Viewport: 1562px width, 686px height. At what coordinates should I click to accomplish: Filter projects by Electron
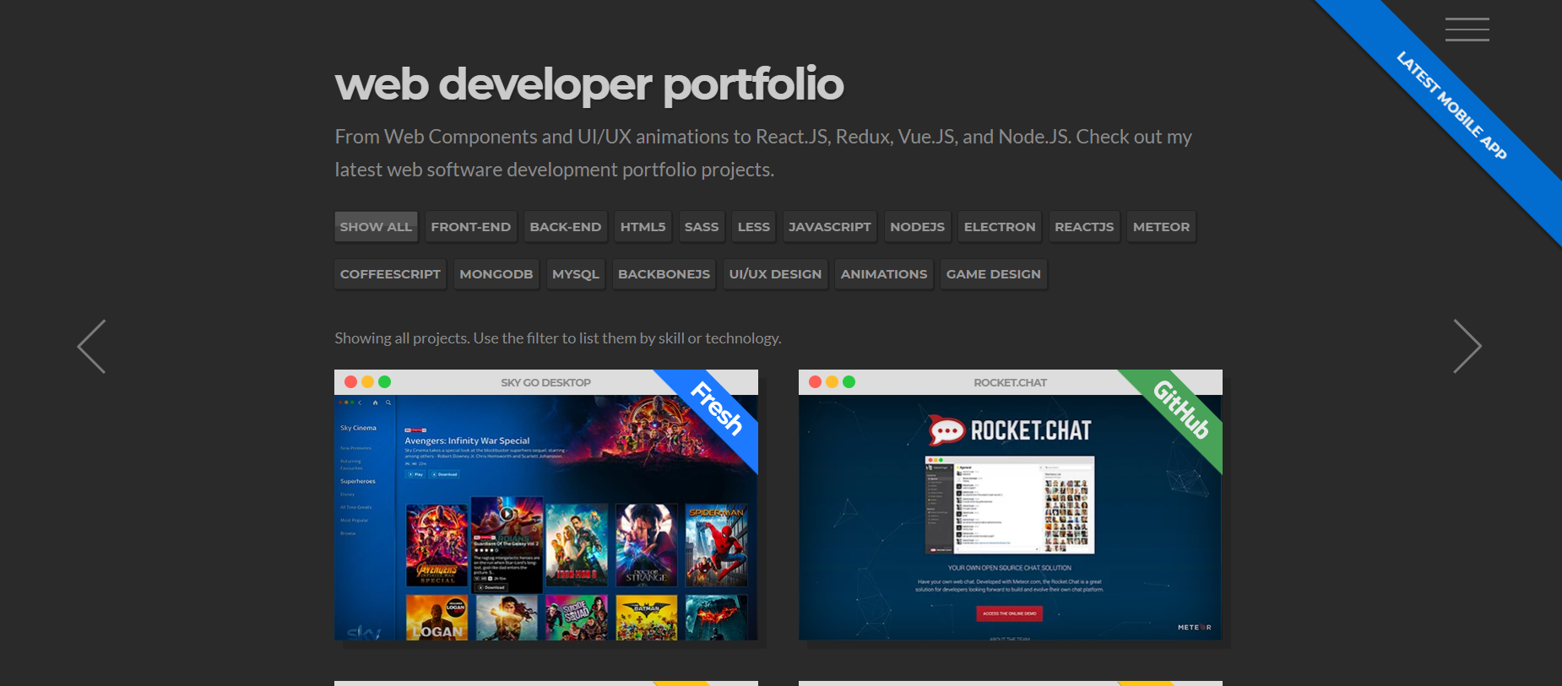[x=1000, y=227]
